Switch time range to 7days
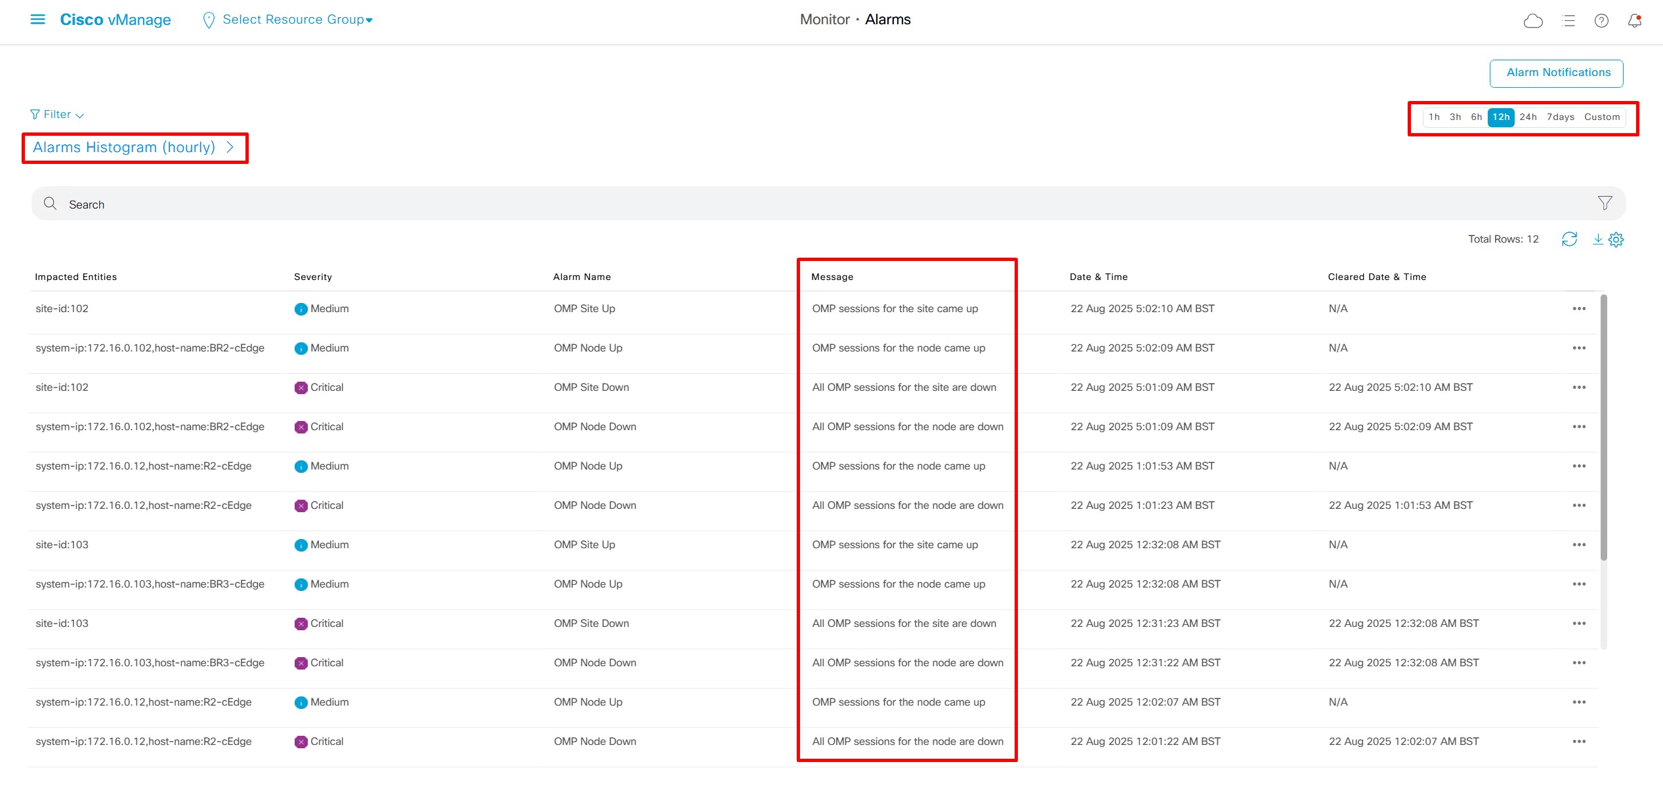Image resolution: width=1663 pixels, height=804 pixels. coord(1560,117)
